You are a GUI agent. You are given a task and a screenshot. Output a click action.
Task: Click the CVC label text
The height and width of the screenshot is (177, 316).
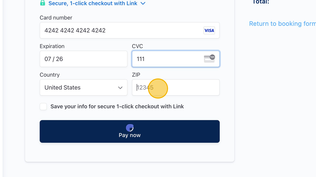[x=137, y=46]
